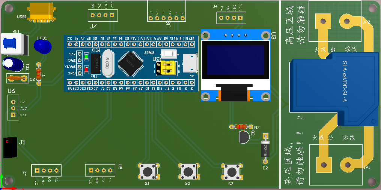Click the bottom-left mounting hole

point(9,181)
